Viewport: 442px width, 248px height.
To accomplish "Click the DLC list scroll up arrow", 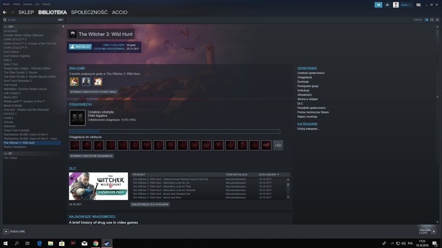I will (x=288, y=180).
